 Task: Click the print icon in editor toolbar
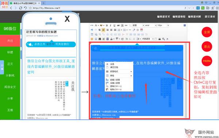coord(160,39)
